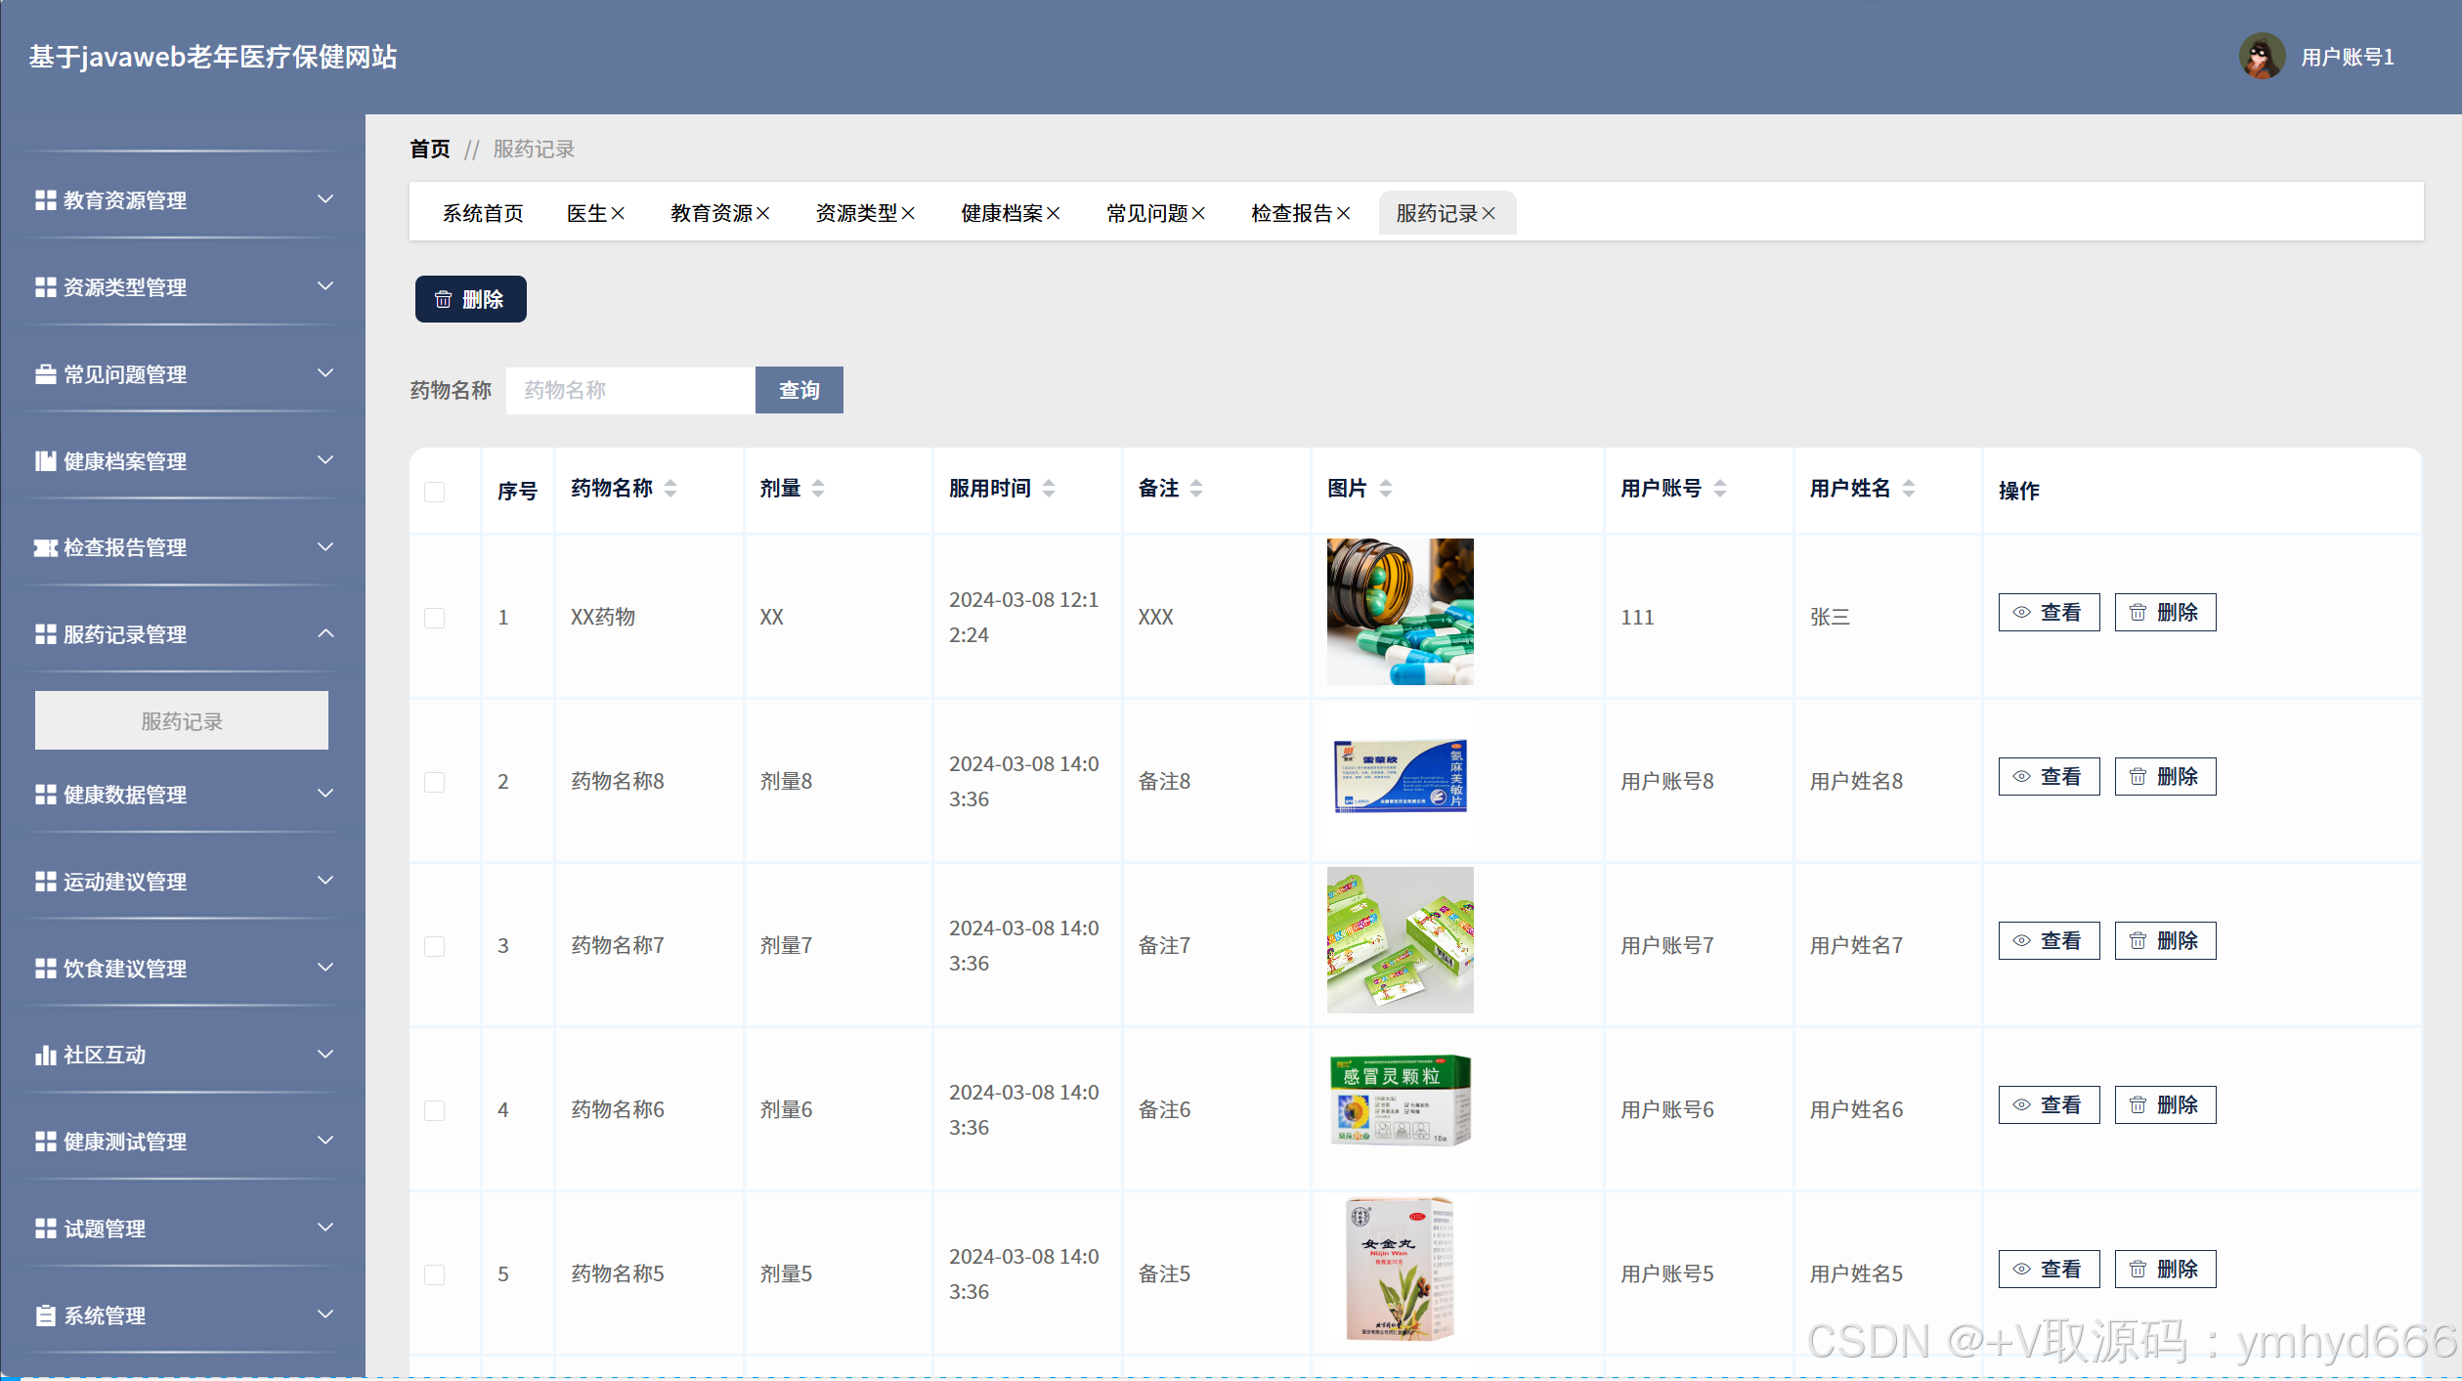Image resolution: width=2462 pixels, height=1381 pixels.
Task: Click the 常见问题管理 briefcase icon
Action: (x=45, y=374)
